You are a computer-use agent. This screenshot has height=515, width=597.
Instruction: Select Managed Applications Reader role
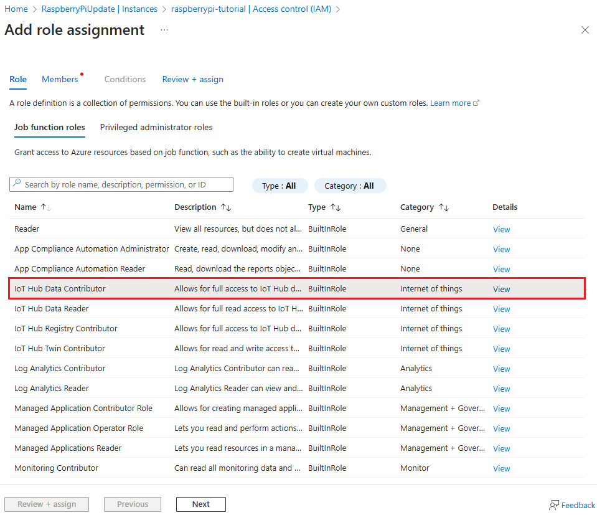pos(297,448)
